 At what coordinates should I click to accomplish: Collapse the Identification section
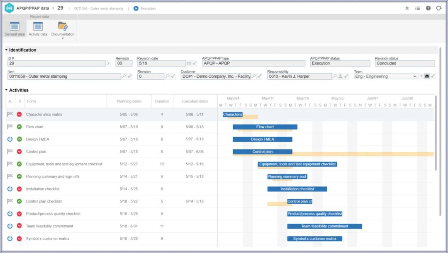point(7,50)
